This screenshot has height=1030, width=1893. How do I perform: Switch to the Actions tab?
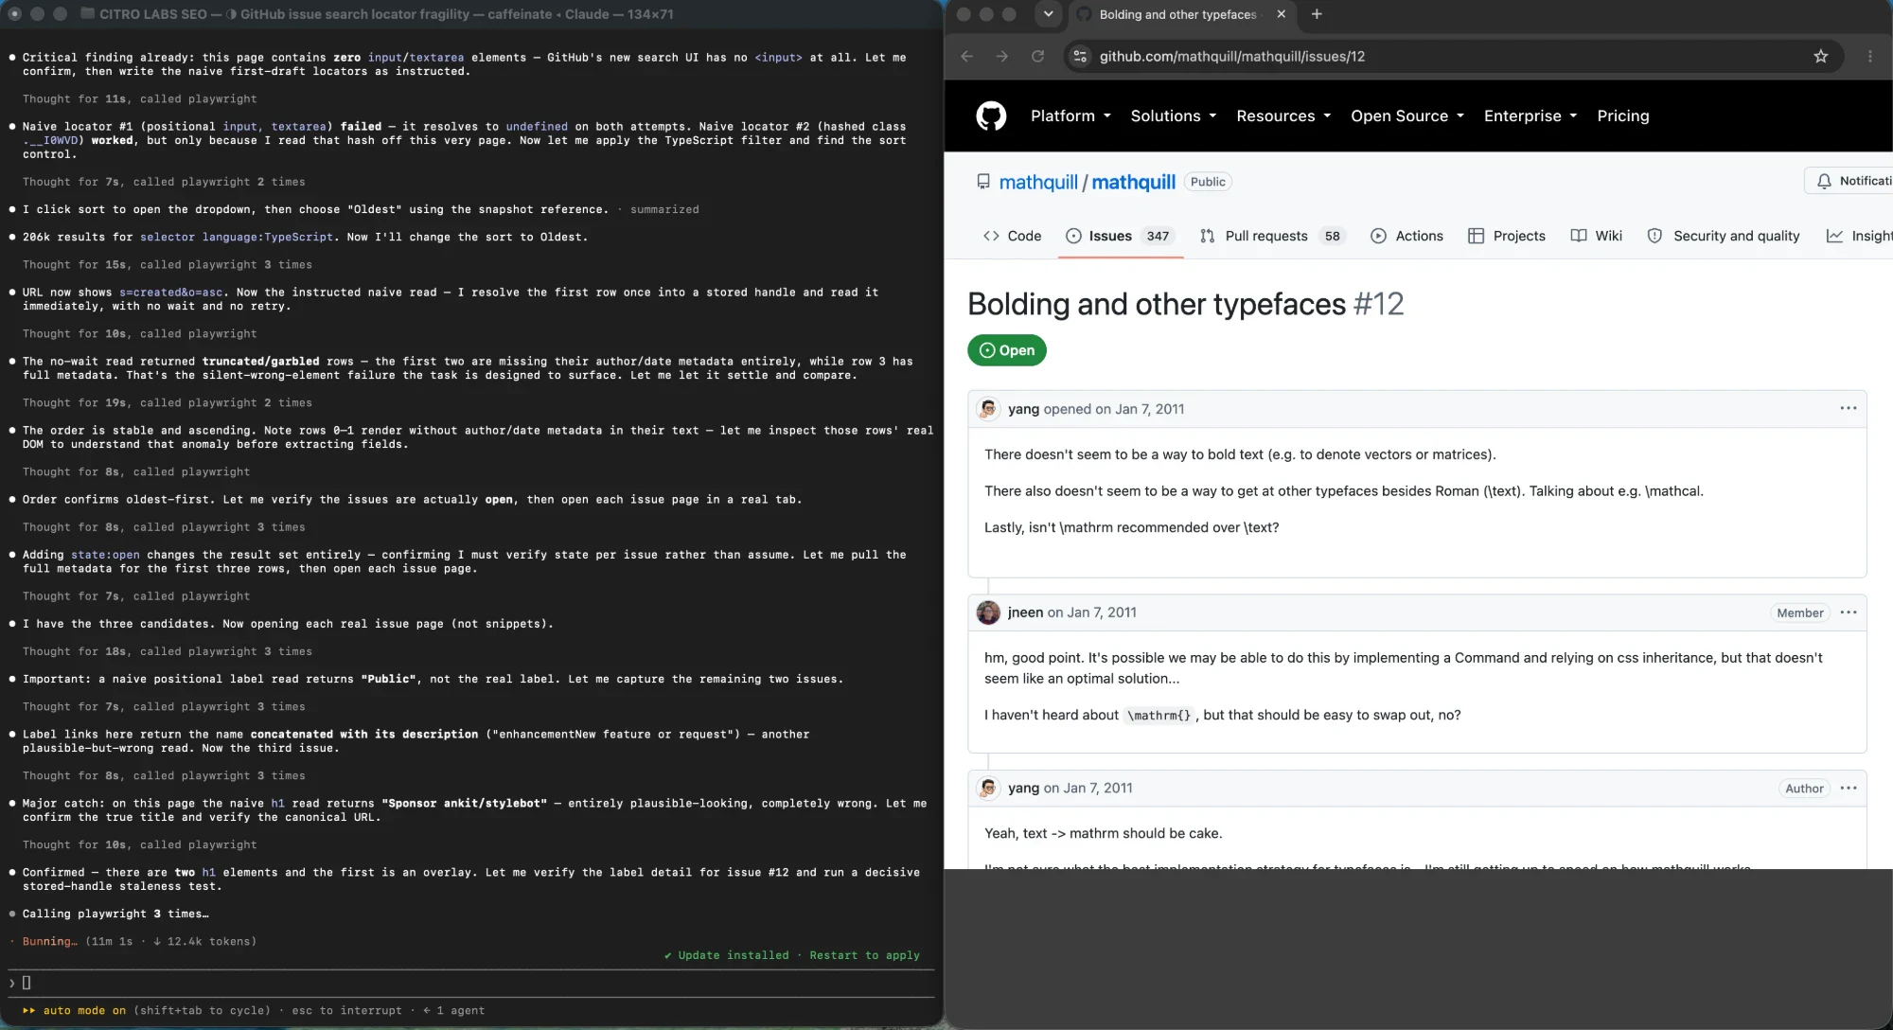pyautogui.click(x=1406, y=236)
